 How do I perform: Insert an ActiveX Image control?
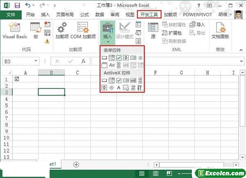pos(126,88)
